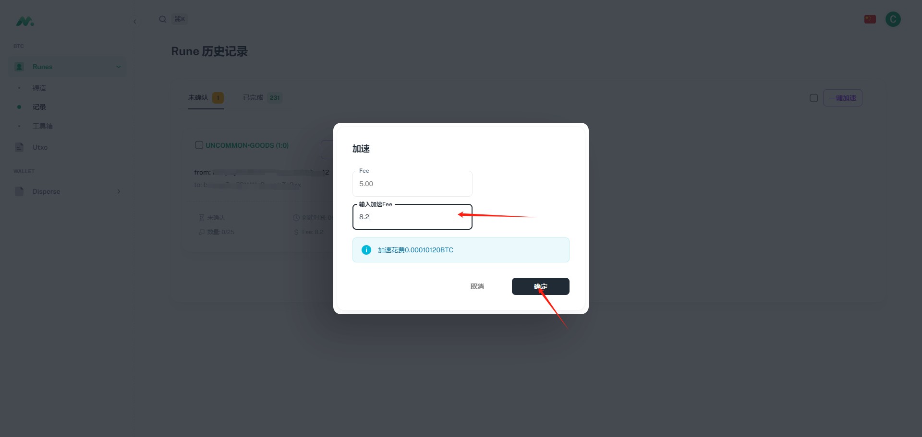Screen dimensions: 922x437
Task: Collapse the Runes menu chevron
Action: tap(119, 67)
